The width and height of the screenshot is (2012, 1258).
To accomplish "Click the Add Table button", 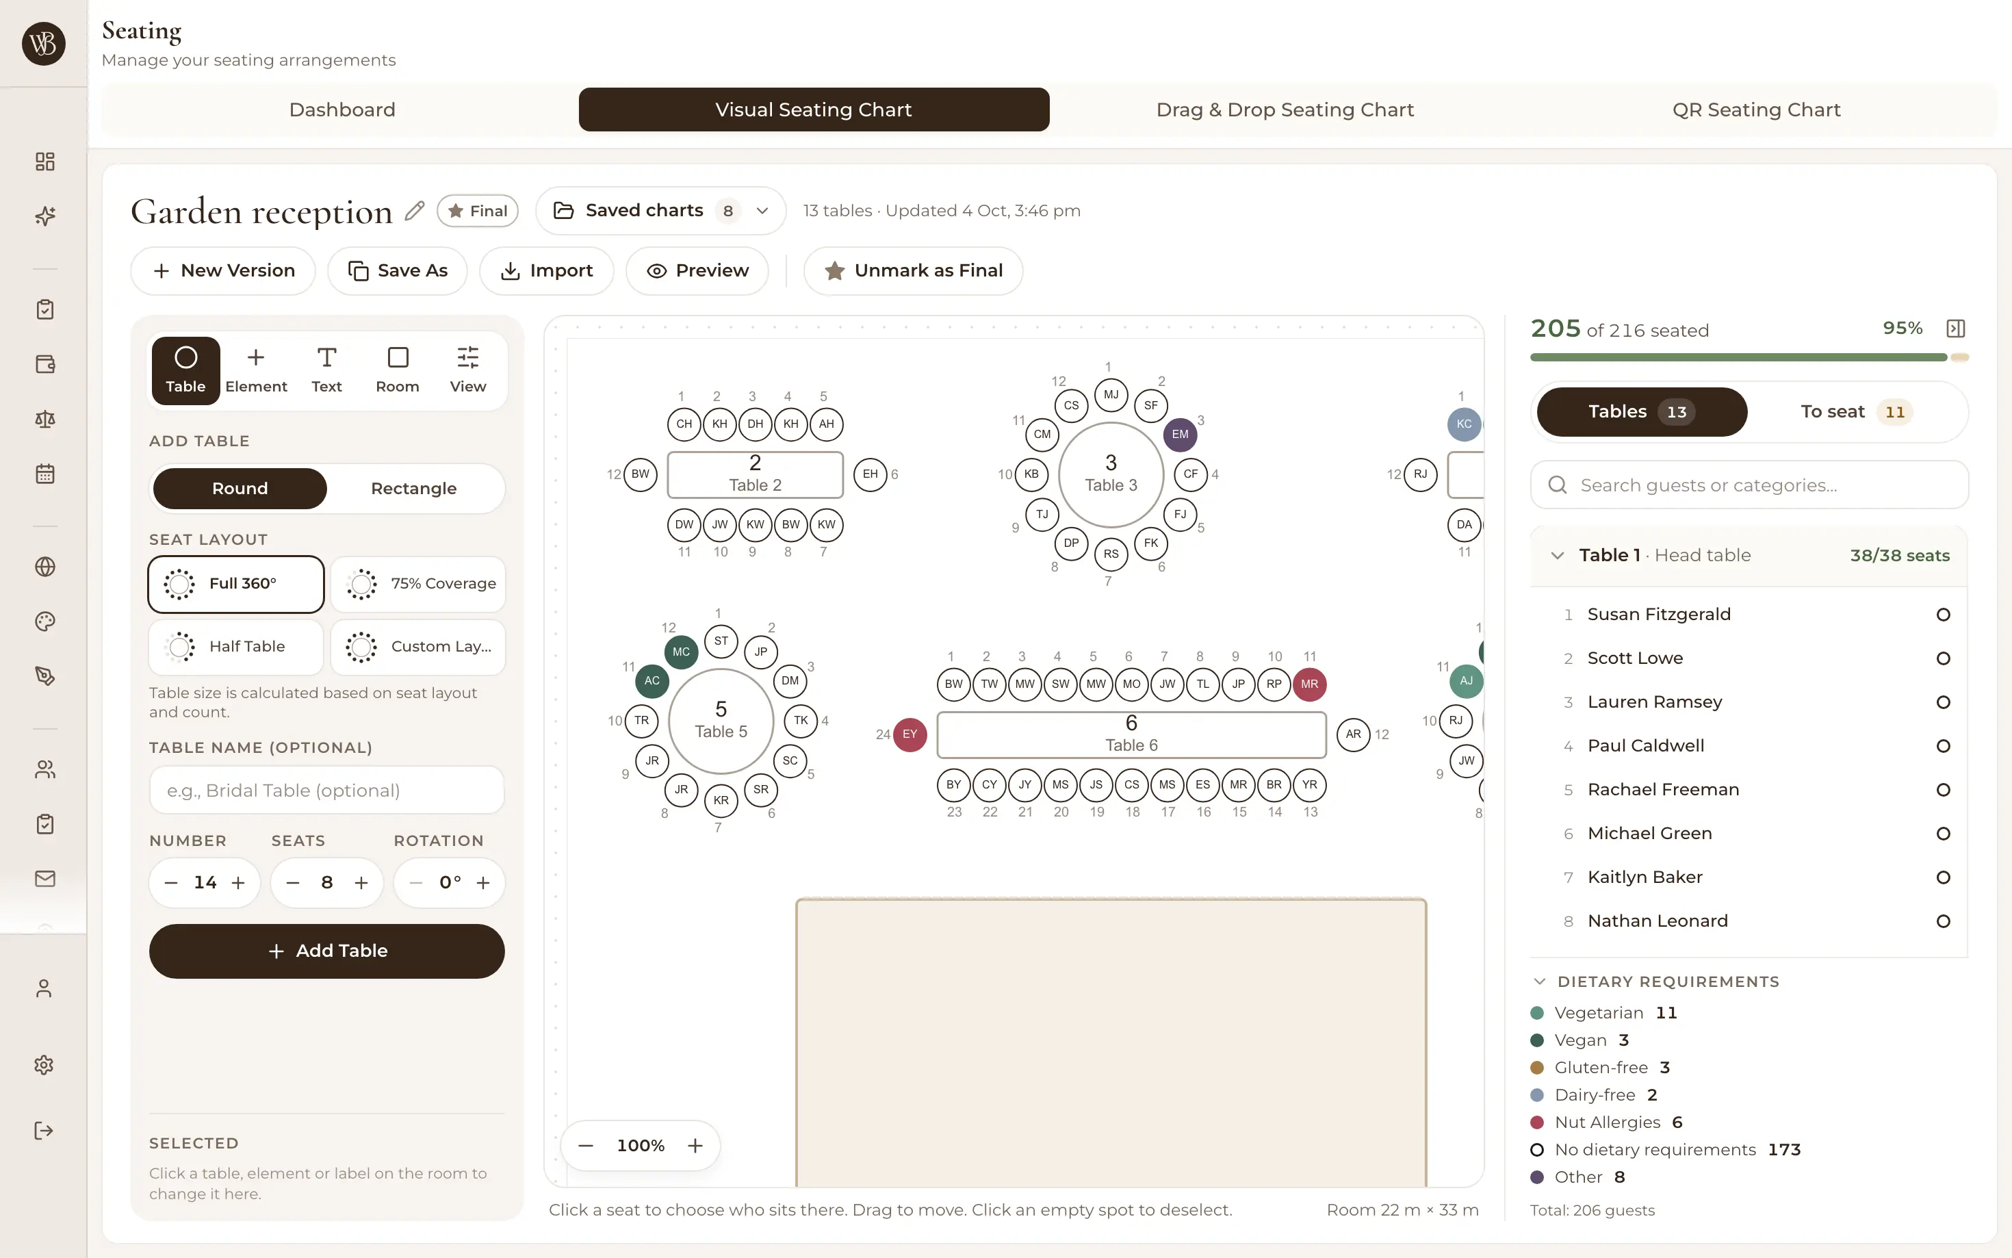I will (x=327, y=951).
